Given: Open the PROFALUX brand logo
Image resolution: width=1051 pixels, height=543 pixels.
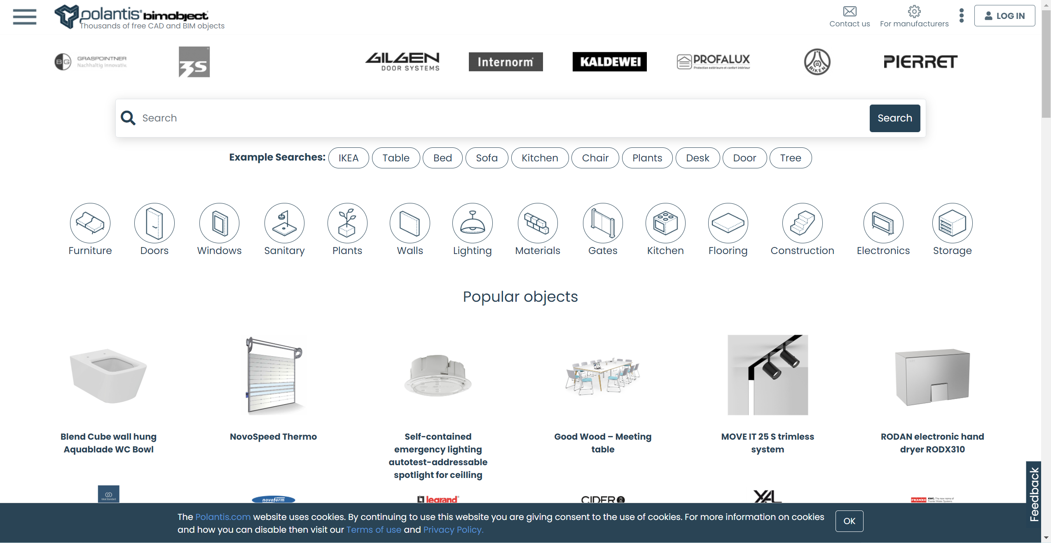Looking at the screenshot, I should coord(714,62).
